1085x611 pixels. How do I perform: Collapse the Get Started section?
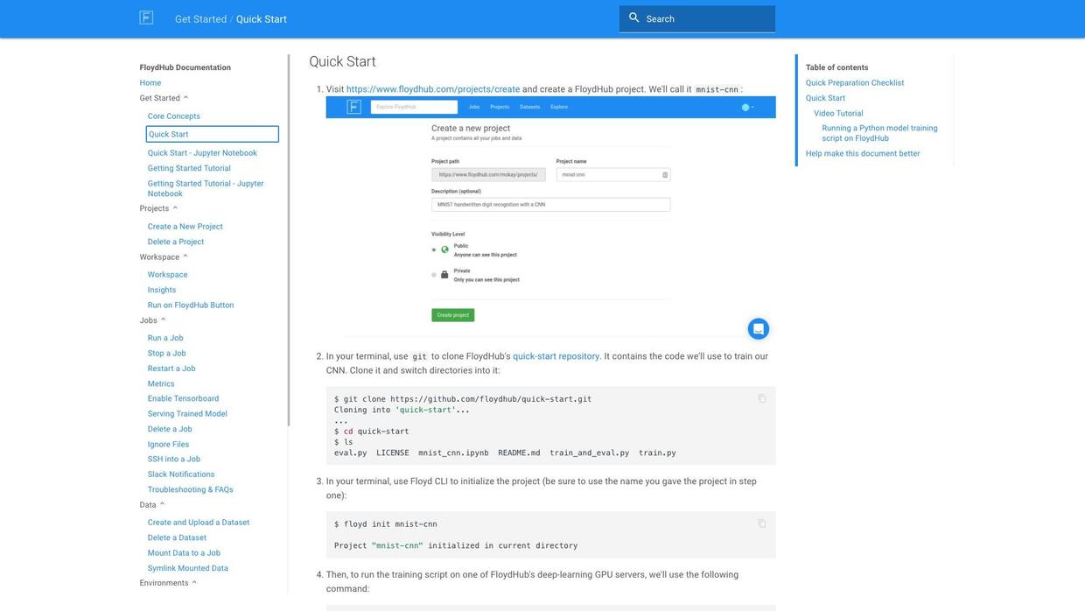[186, 98]
